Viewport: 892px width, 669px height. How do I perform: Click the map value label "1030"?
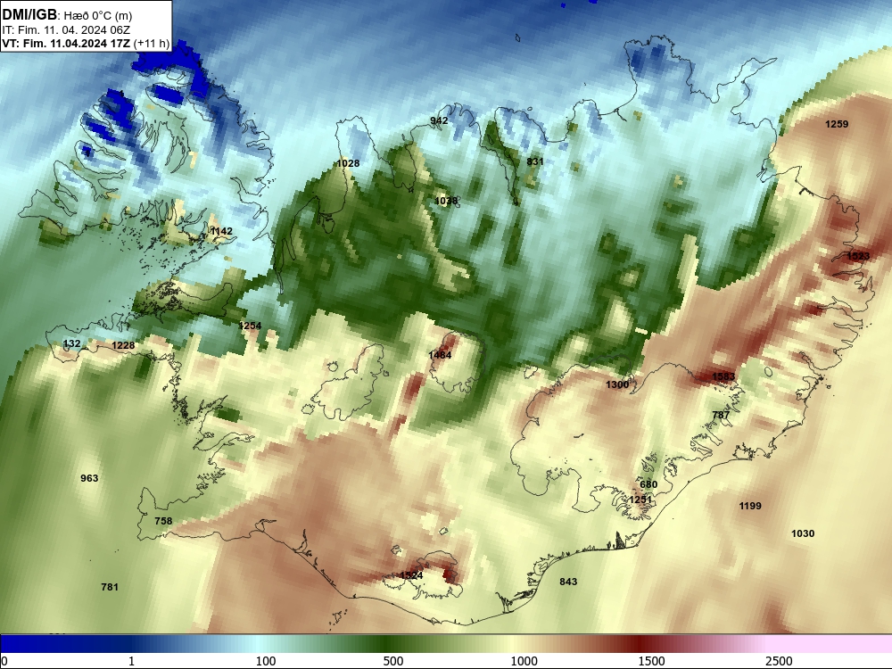[x=804, y=533]
